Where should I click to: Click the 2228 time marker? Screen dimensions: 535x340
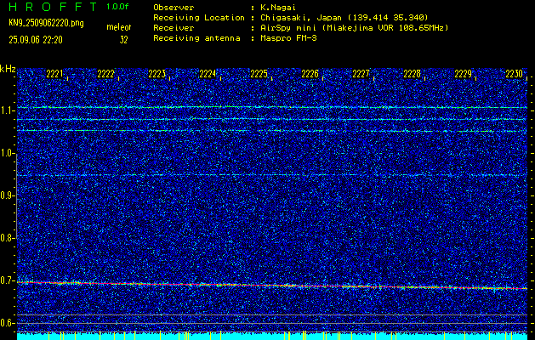413,74
